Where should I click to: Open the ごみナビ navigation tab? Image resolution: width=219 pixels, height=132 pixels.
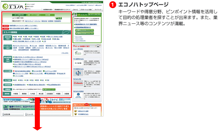point(75,10)
